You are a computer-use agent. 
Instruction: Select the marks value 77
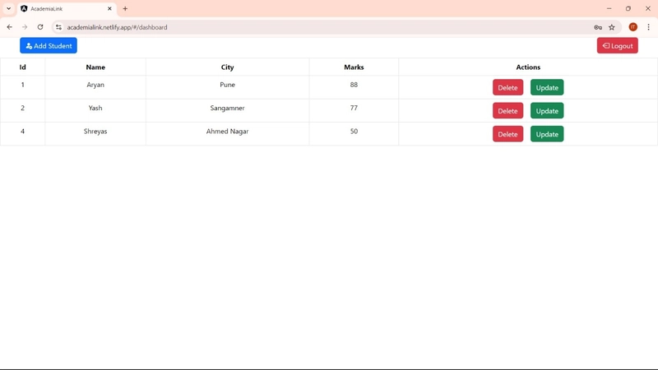354,108
